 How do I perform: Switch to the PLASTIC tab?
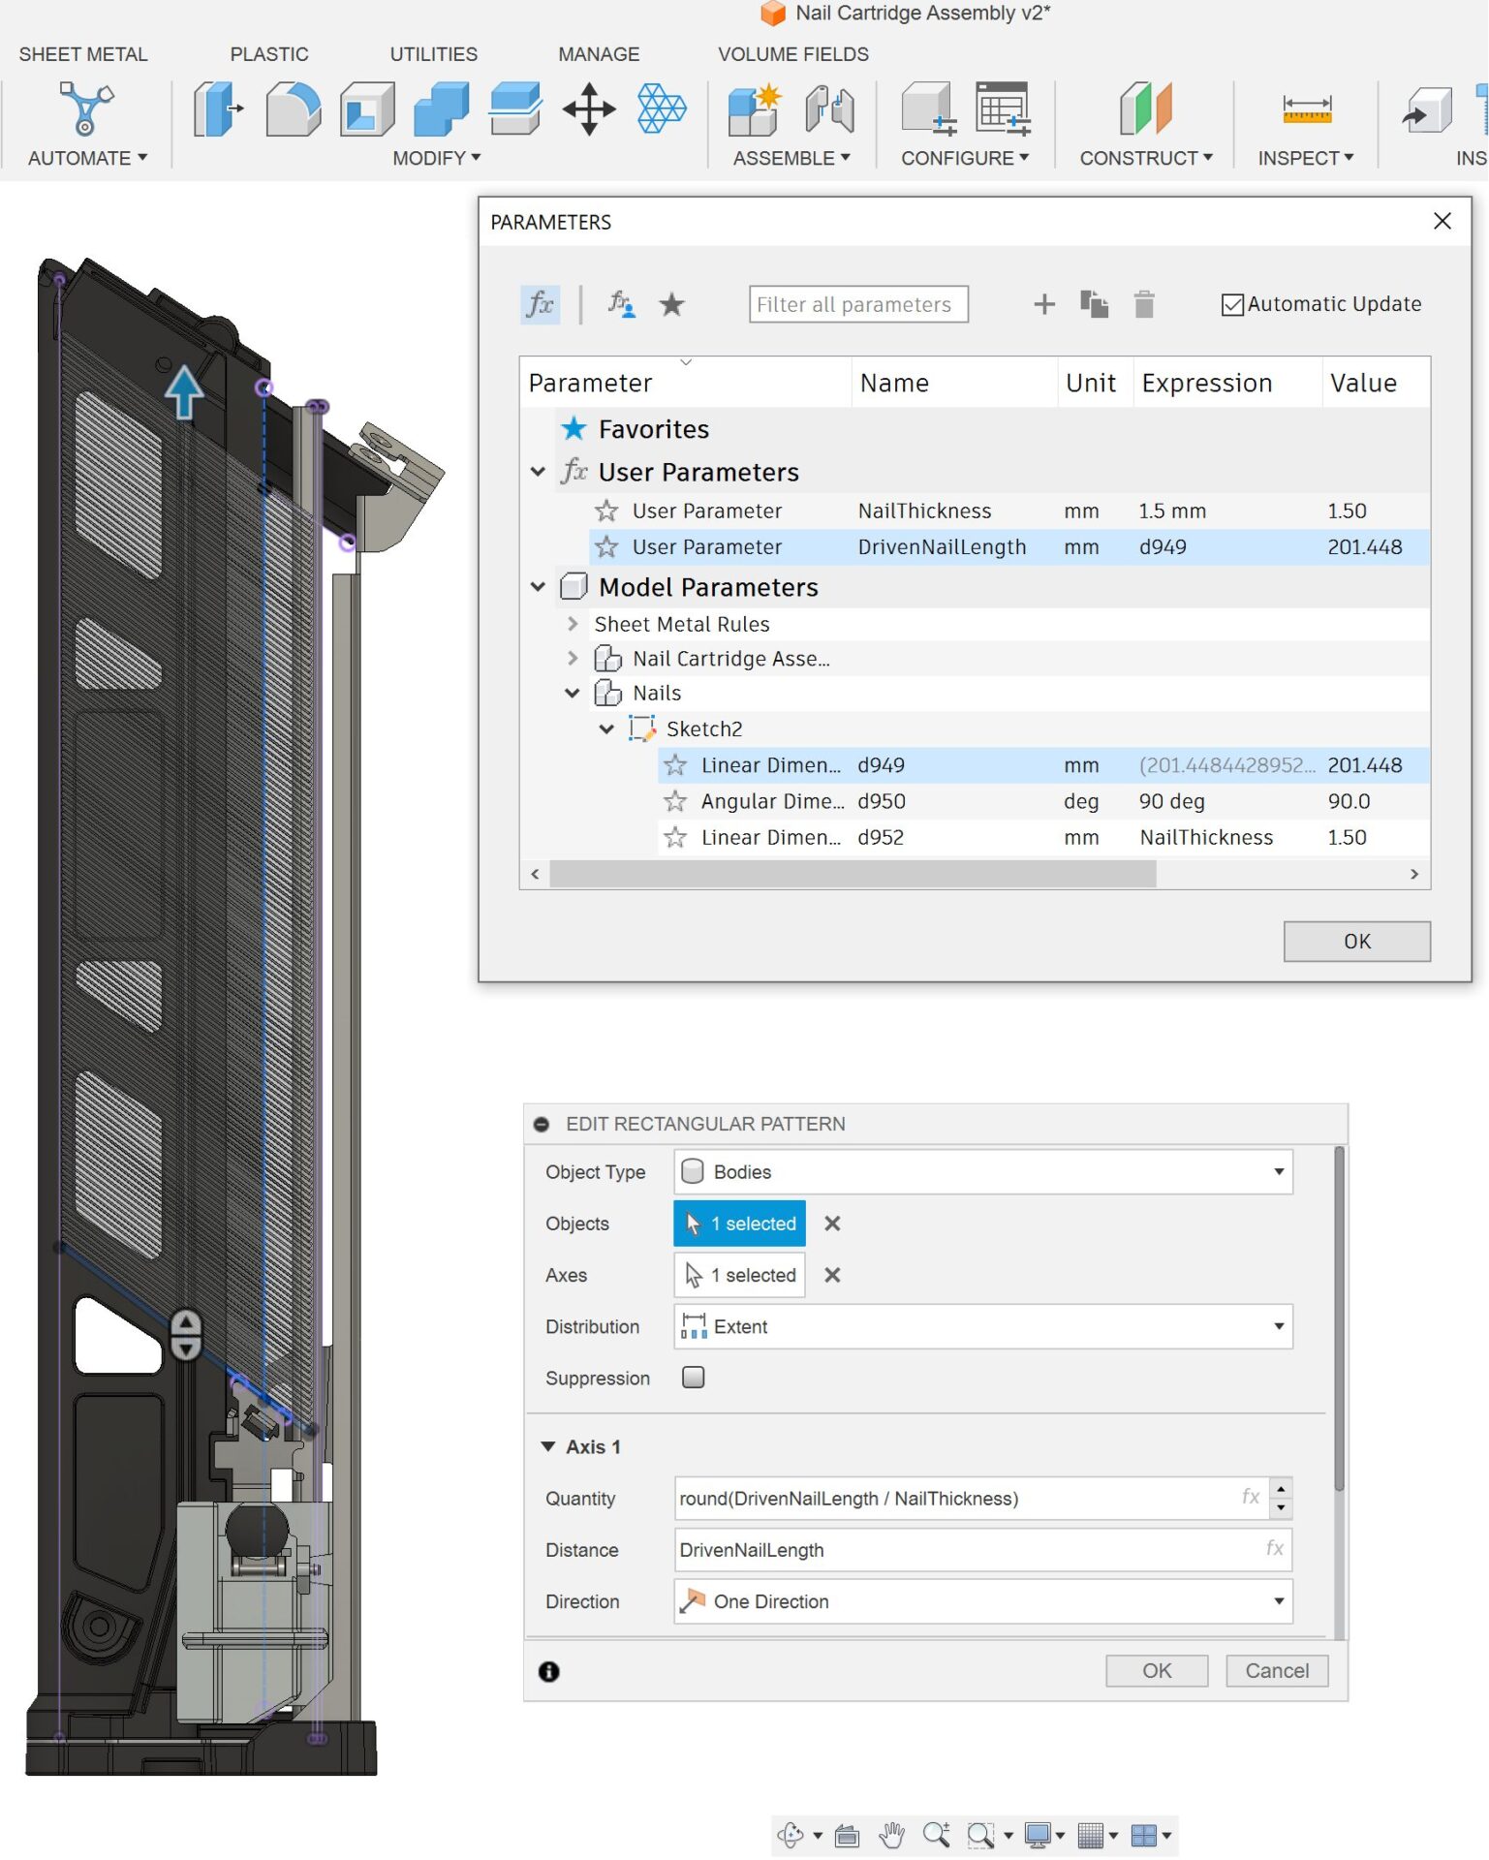(x=269, y=54)
